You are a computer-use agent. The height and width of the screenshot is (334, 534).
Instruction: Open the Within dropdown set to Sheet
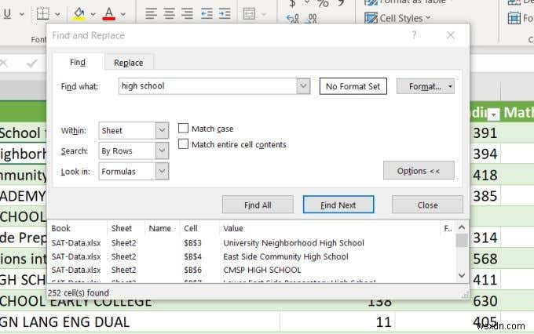[x=133, y=131]
